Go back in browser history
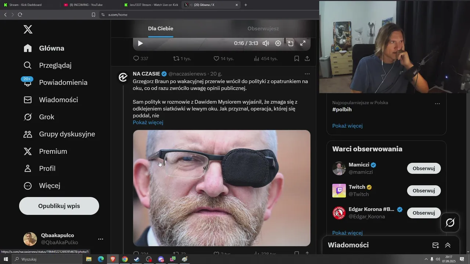This screenshot has width=470, height=264. click(x=5, y=15)
